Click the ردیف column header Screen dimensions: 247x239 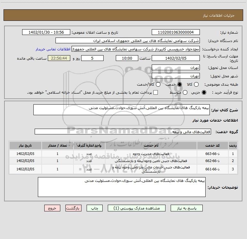point(233,145)
